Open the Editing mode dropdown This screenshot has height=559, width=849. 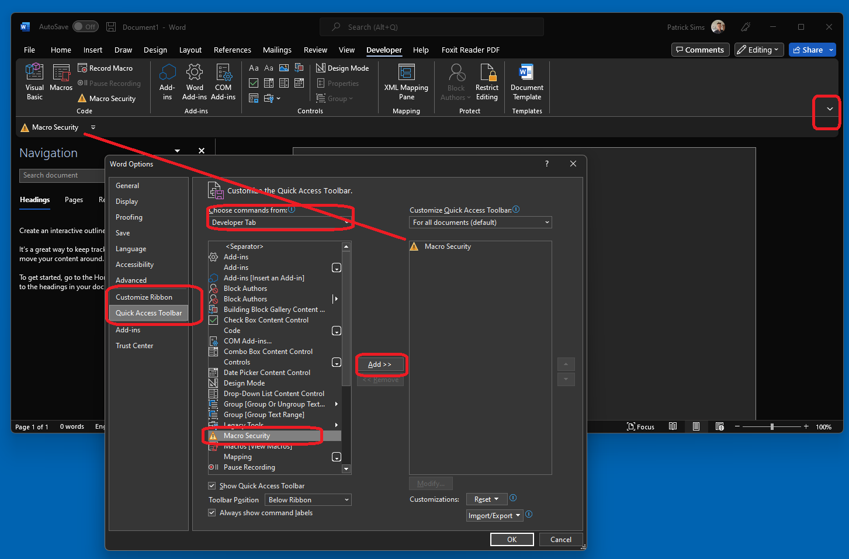759,50
